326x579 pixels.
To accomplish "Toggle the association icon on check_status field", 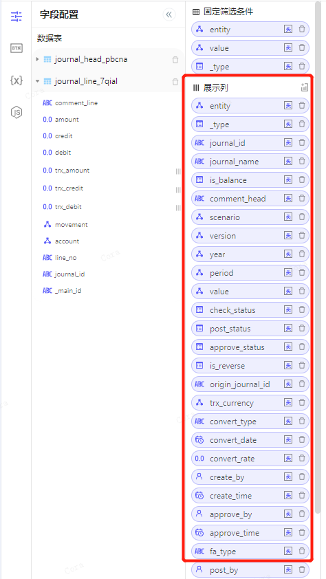I will coord(288,310).
